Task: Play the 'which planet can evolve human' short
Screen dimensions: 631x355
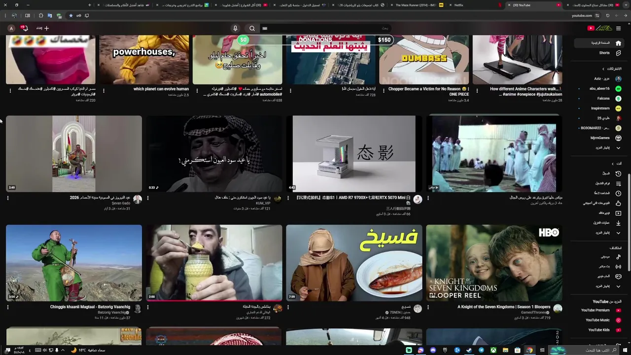Action: (144, 60)
